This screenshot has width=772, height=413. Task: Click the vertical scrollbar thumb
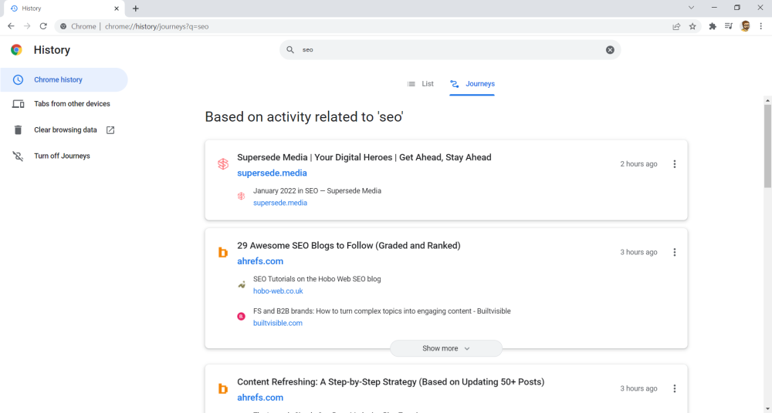[767, 146]
